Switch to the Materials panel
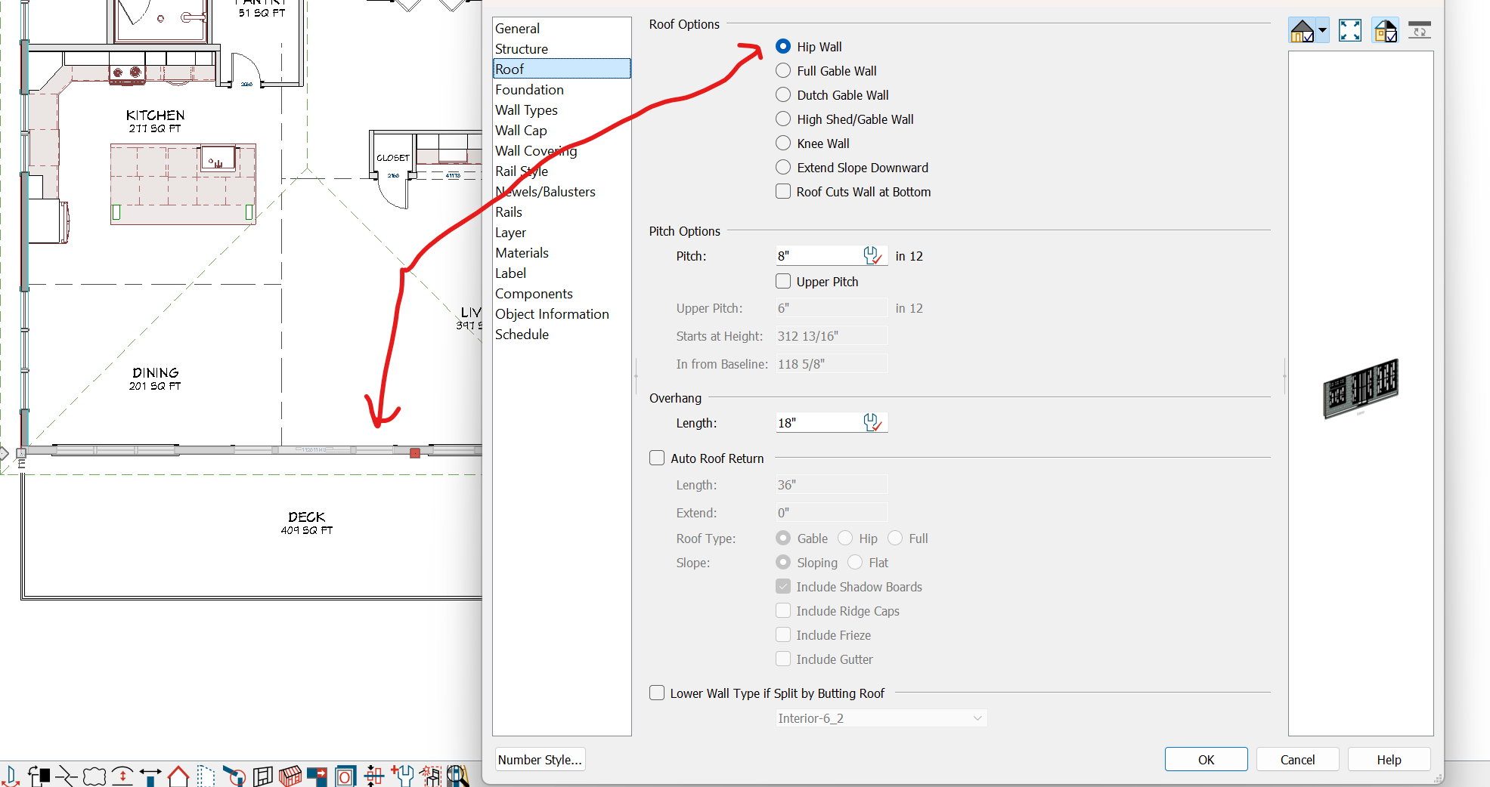This screenshot has height=787, width=1490. point(522,253)
